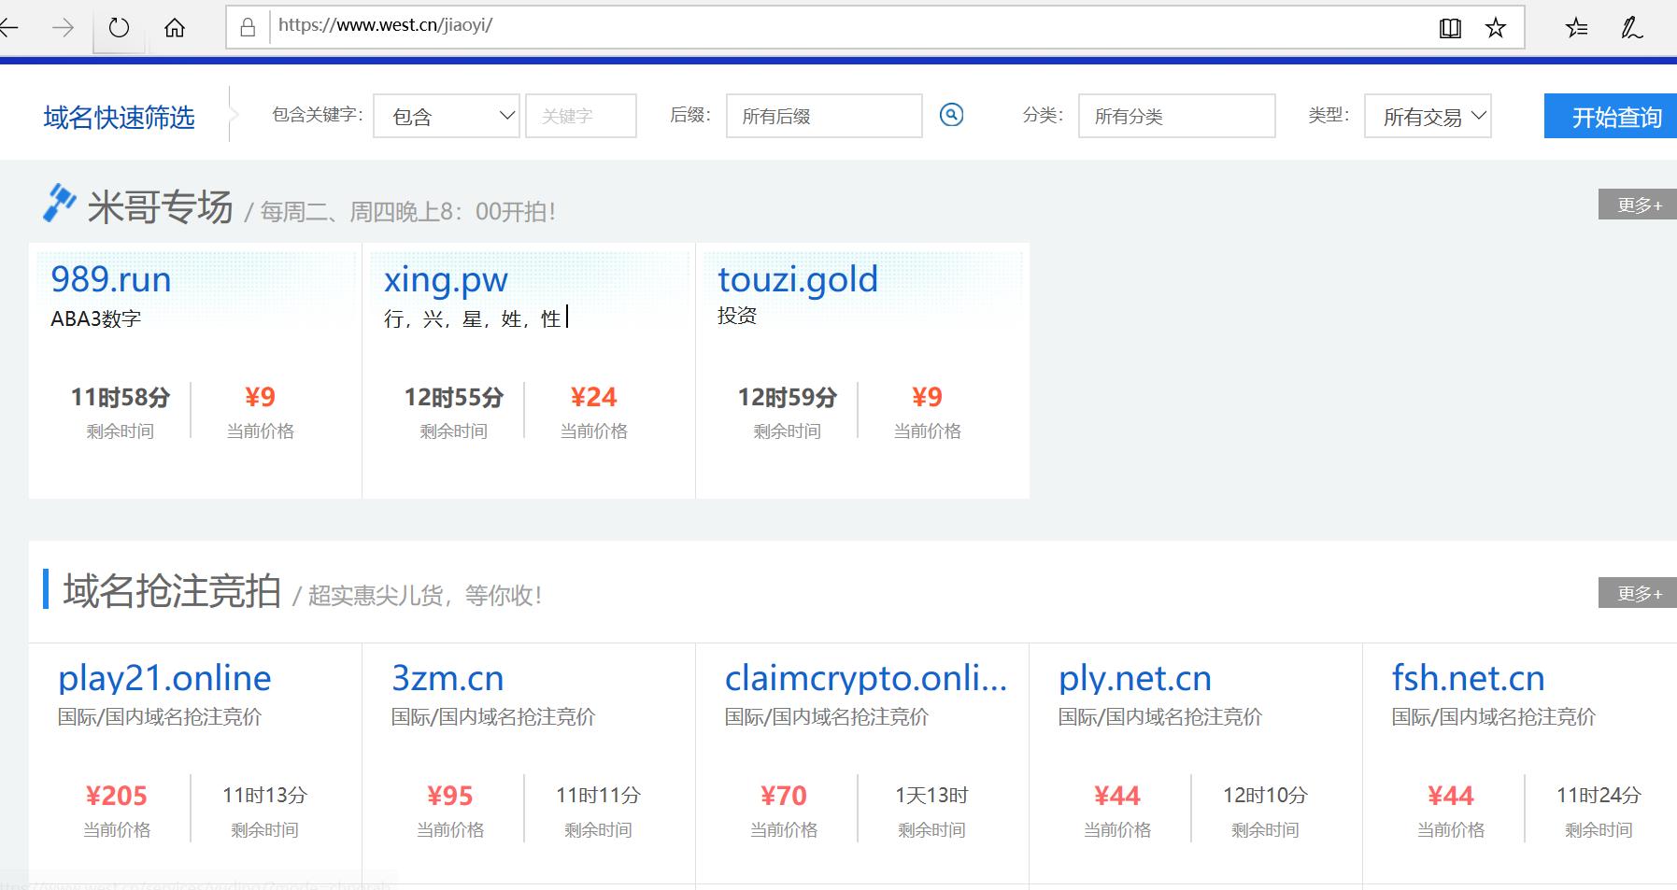
Task: Go to browser home page icon
Action: [x=175, y=28]
